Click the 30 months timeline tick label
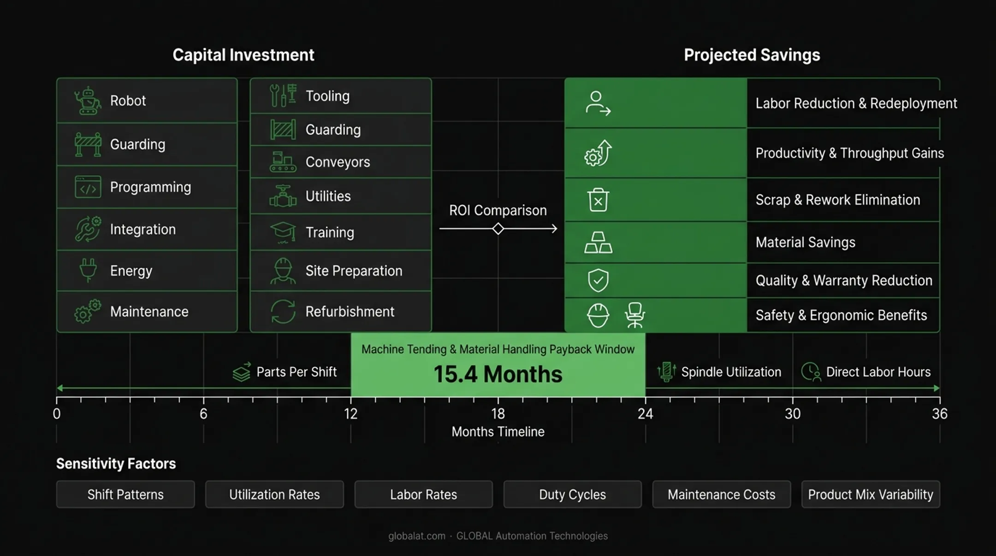 coord(793,414)
